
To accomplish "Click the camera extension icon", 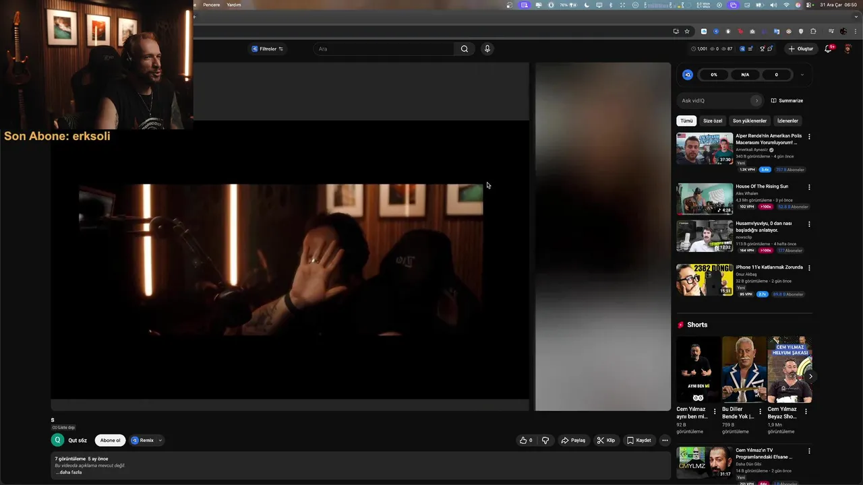I will click(752, 31).
